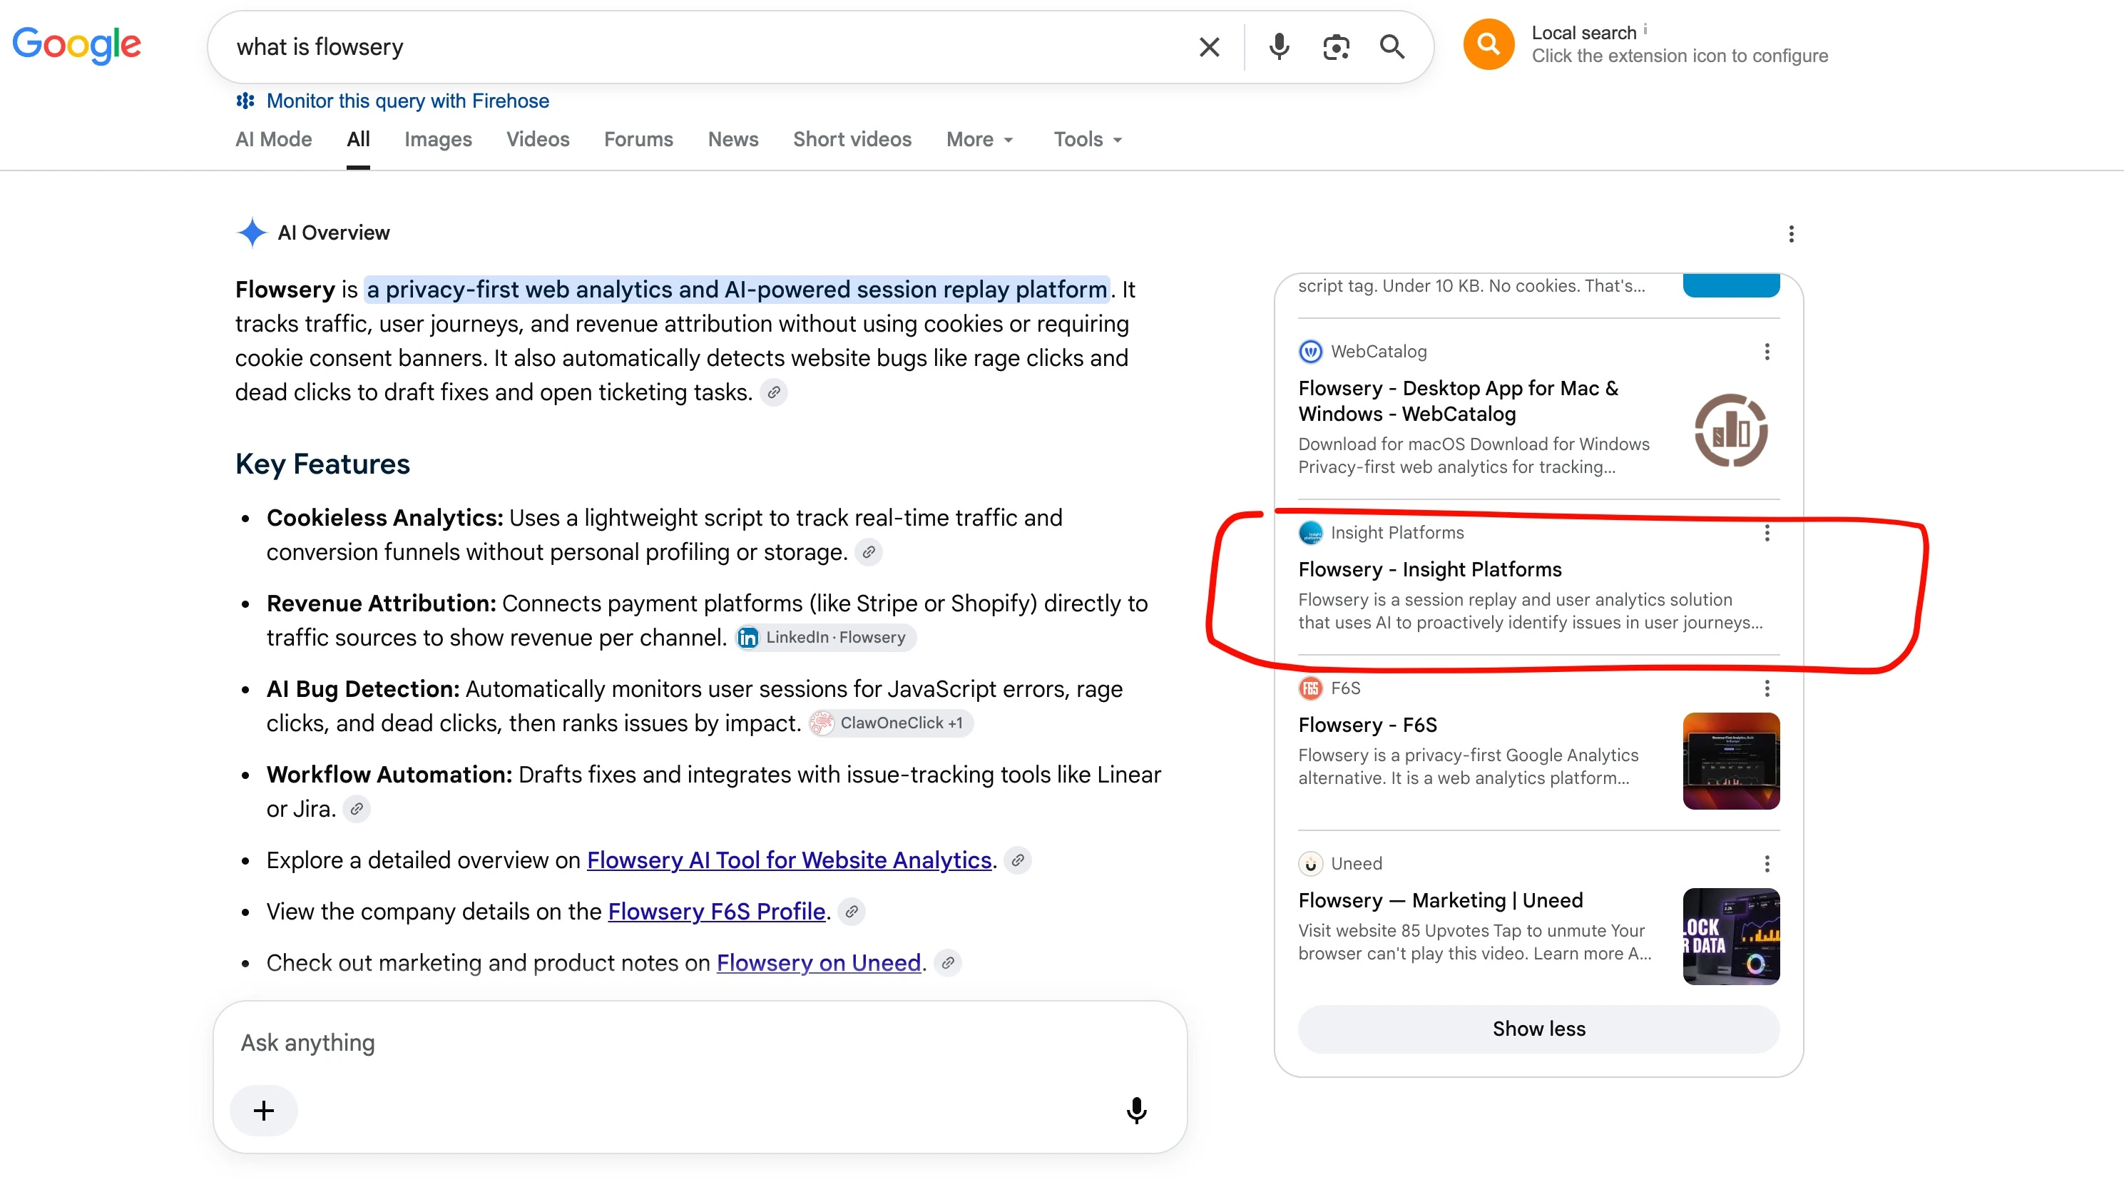The height and width of the screenshot is (1187, 2124).
Task: Open Flowsery - F6S result title
Action: (1367, 725)
